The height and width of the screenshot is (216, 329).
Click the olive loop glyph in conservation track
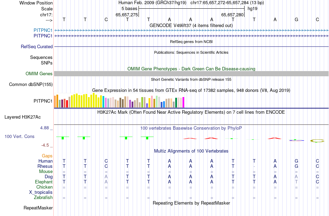tap(317, 141)
